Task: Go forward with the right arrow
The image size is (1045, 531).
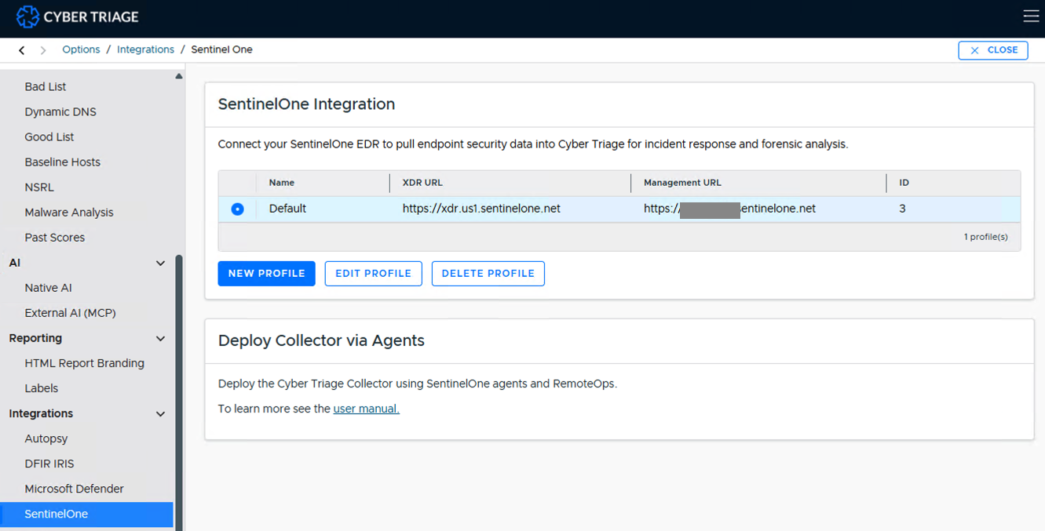Action: (43, 50)
